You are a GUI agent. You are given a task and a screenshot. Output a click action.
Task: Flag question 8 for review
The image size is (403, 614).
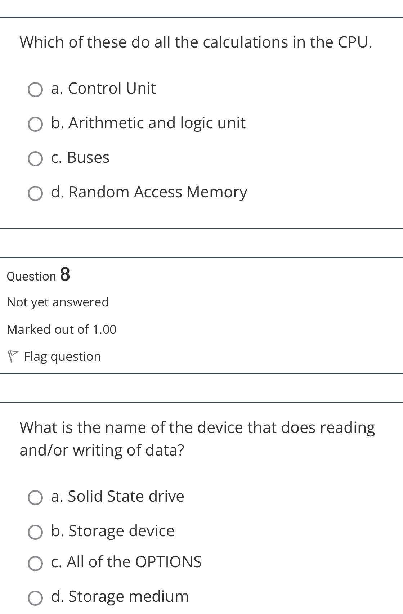pyautogui.click(x=62, y=356)
